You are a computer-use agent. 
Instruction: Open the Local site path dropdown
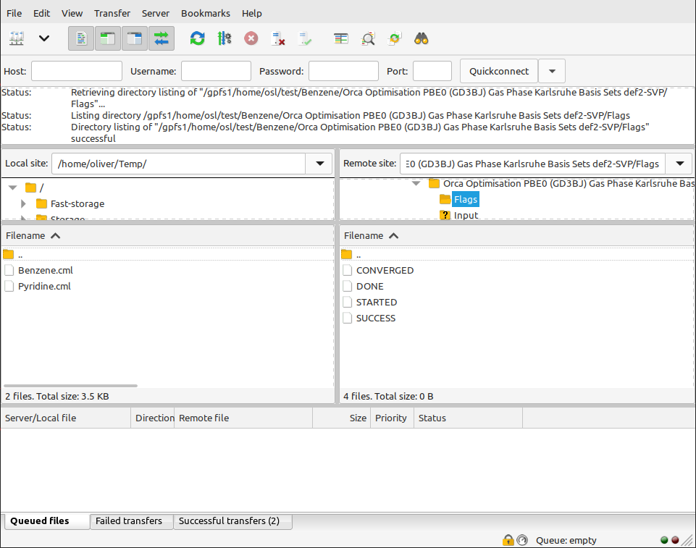319,164
